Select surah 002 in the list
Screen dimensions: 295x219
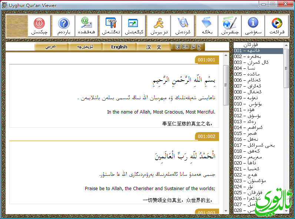258,57
